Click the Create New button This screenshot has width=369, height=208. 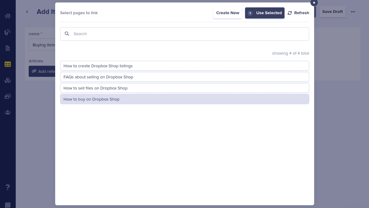point(228,13)
